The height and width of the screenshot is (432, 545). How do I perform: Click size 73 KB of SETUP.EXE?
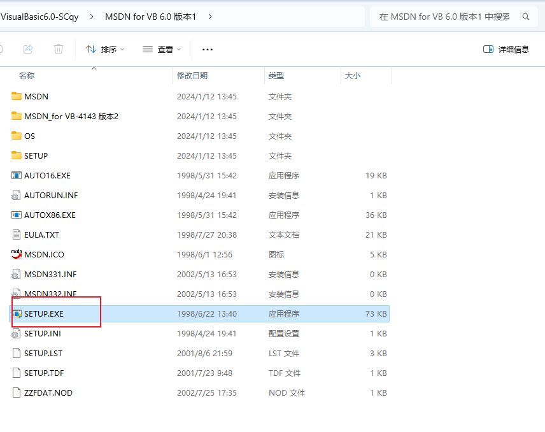click(376, 313)
